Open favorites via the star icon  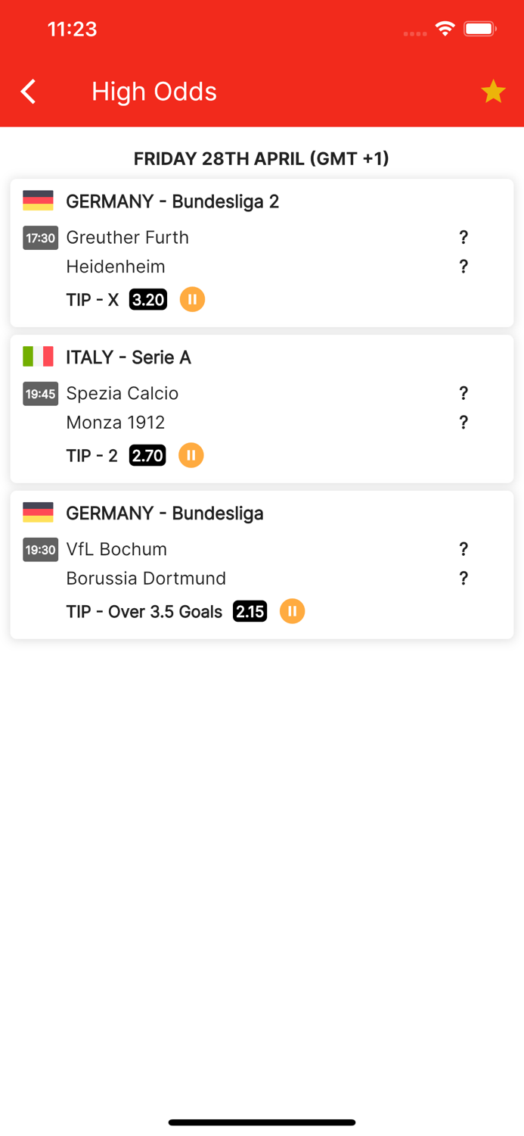click(493, 91)
